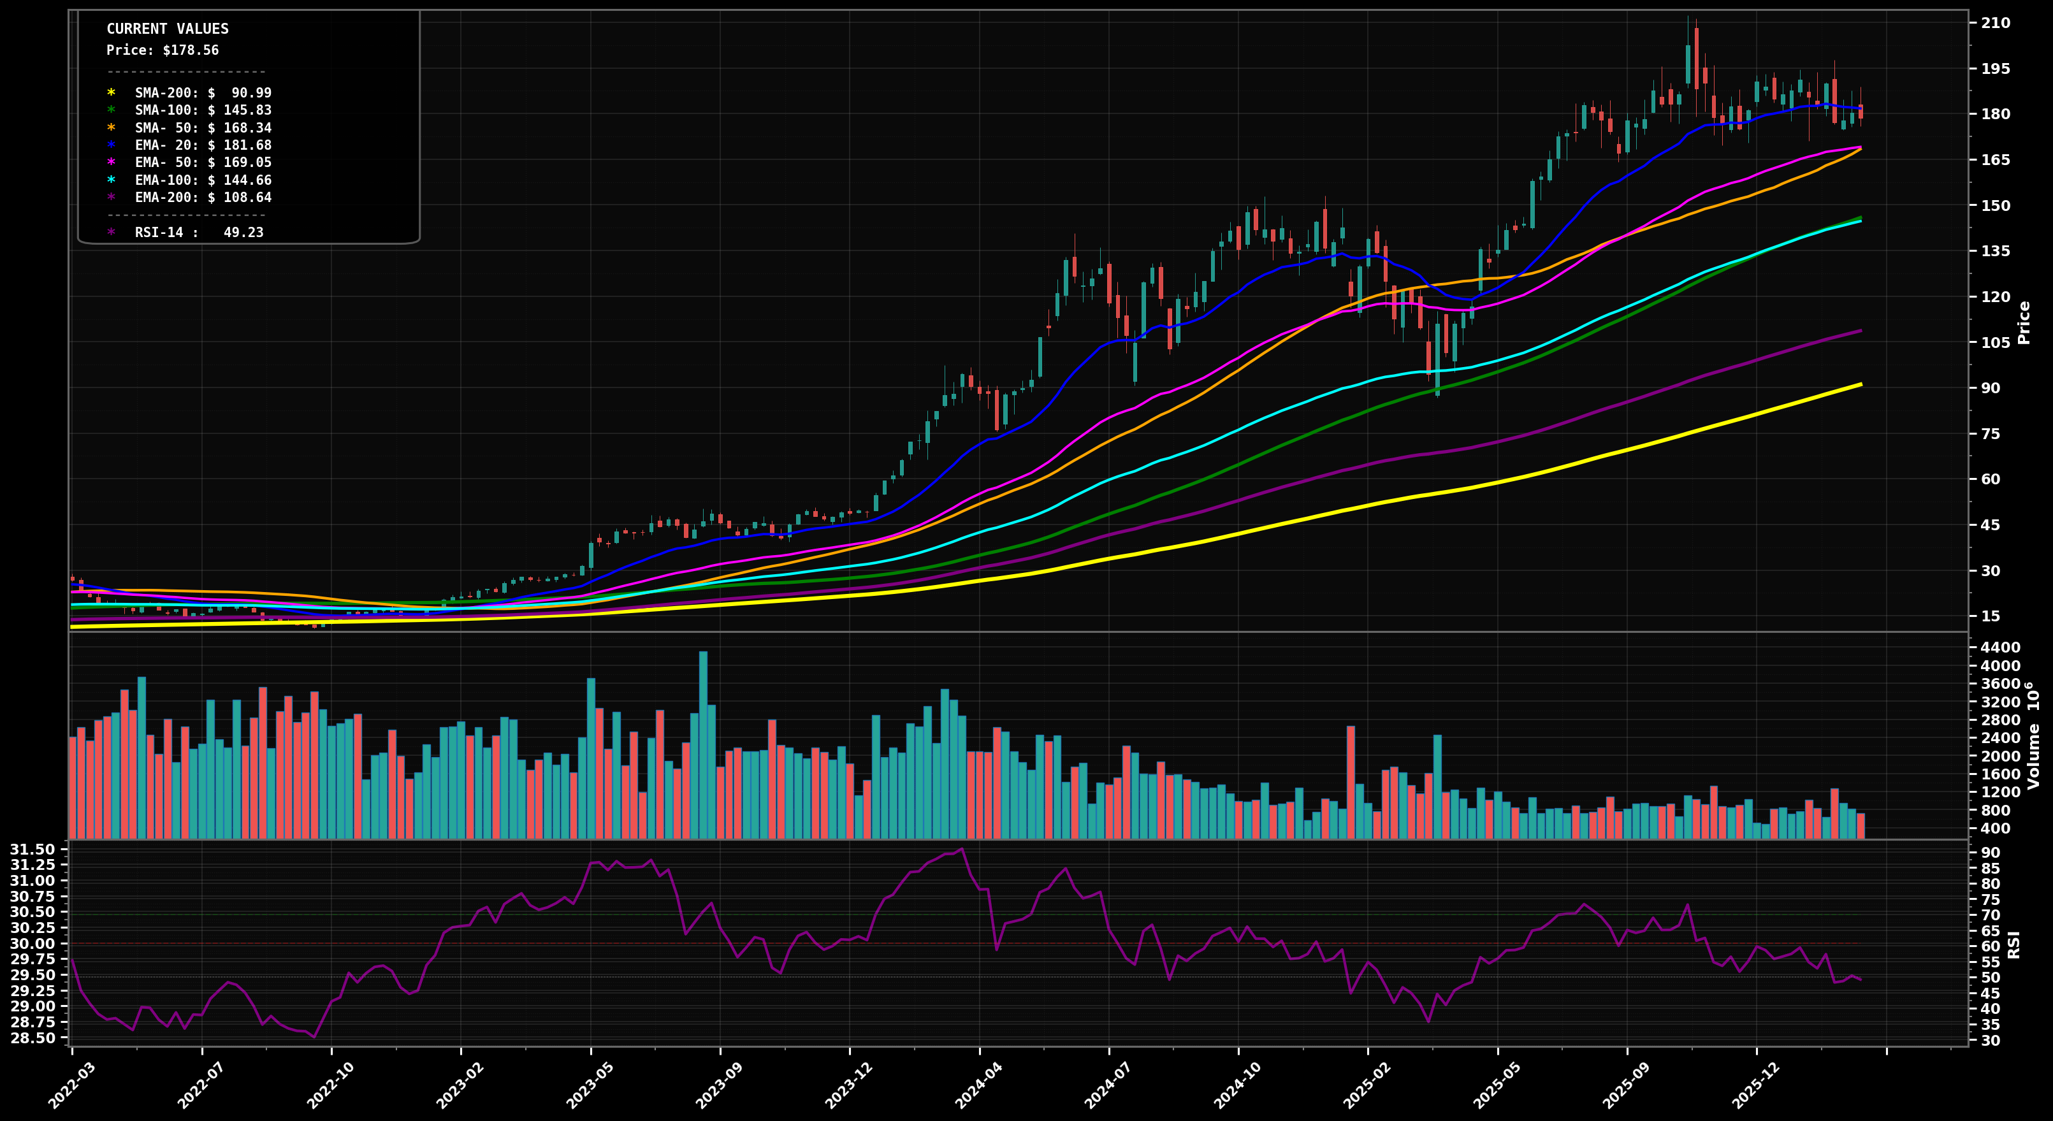Select the cyan EMA-100 line color swatch
The image size is (2053, 1121).
[112, 180]
